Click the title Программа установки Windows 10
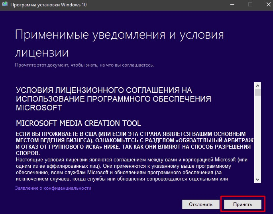The width and height of the screenshot is (273, 214). click(x=48, y=5)
